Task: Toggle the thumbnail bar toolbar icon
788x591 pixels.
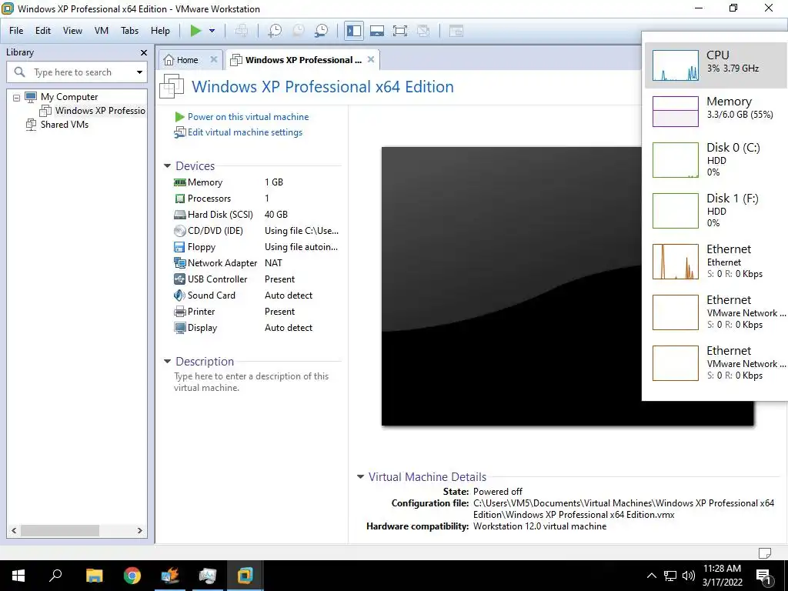Action: [x=377, y=31]
